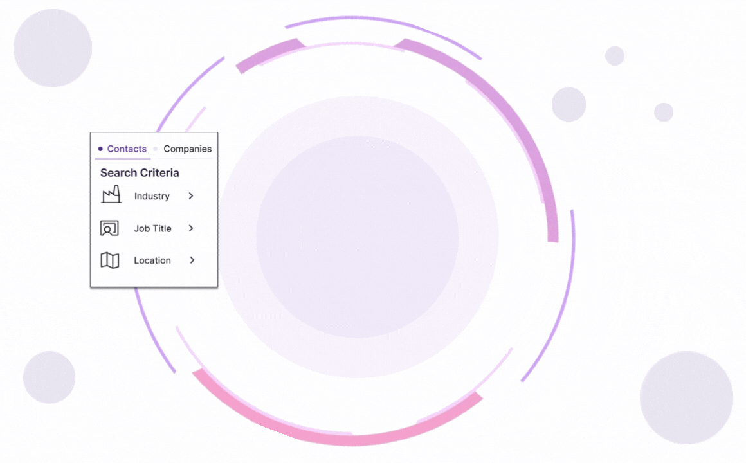
Task: Click the Industry factory icon
Action: pos(111,195)
